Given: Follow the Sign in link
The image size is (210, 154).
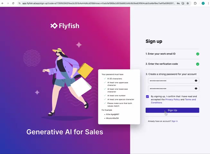Looking at the screenshot, I should coord(175,121).
